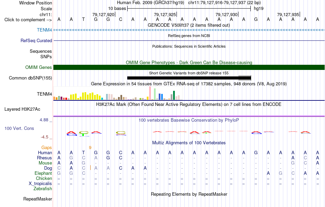The width and height of the screenshot is (325, 207).
Task: Select the SNPs publications track label
Action: tap(46, 57)
